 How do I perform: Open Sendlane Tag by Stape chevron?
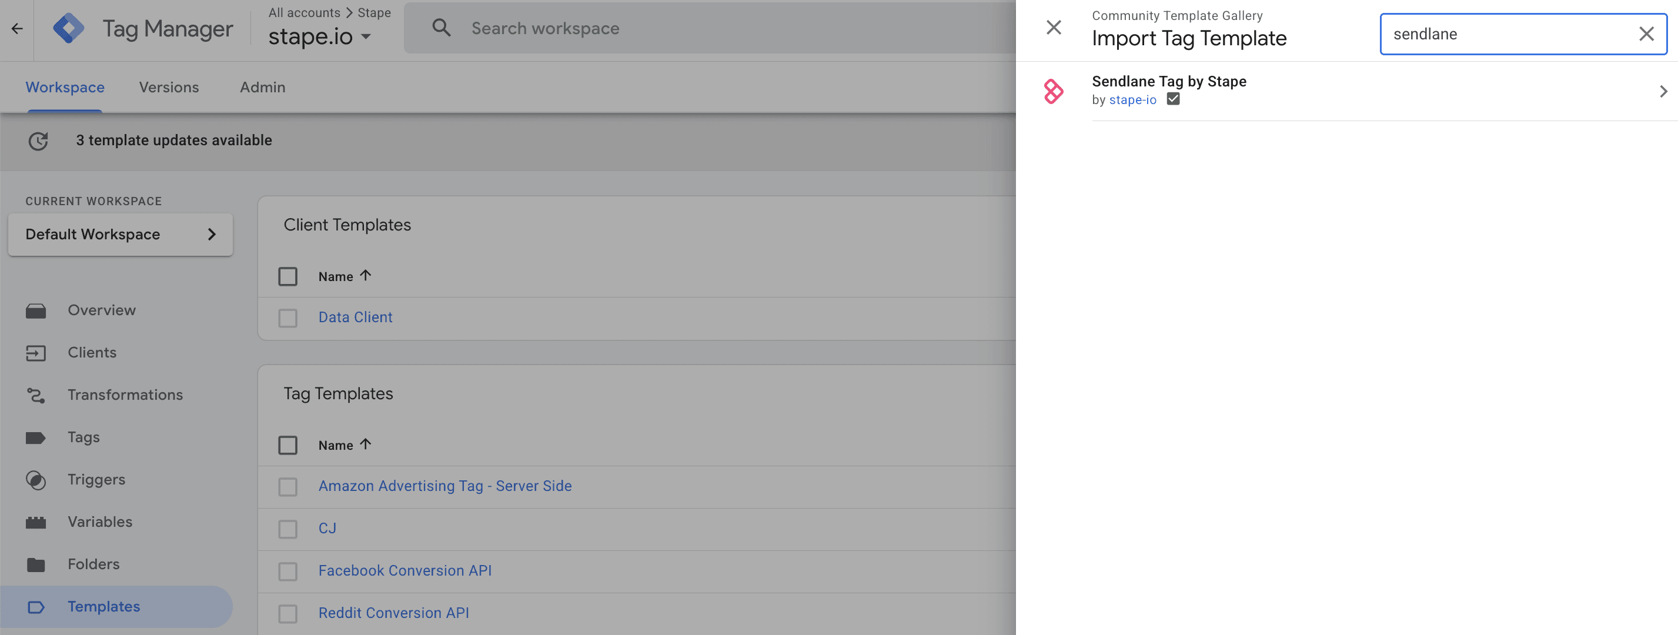pos(1663,91)
